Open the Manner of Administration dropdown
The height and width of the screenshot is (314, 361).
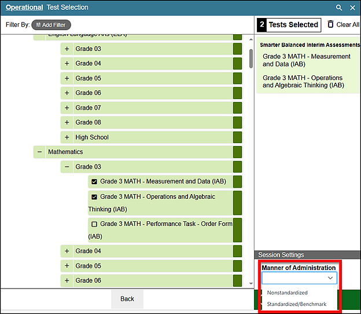299,278
